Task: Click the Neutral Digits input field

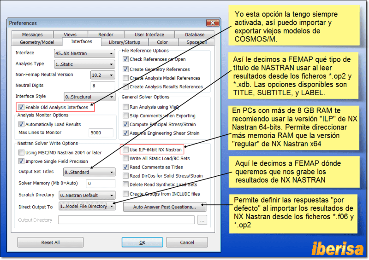Action: pyautogui.click(x=102, y=86)
